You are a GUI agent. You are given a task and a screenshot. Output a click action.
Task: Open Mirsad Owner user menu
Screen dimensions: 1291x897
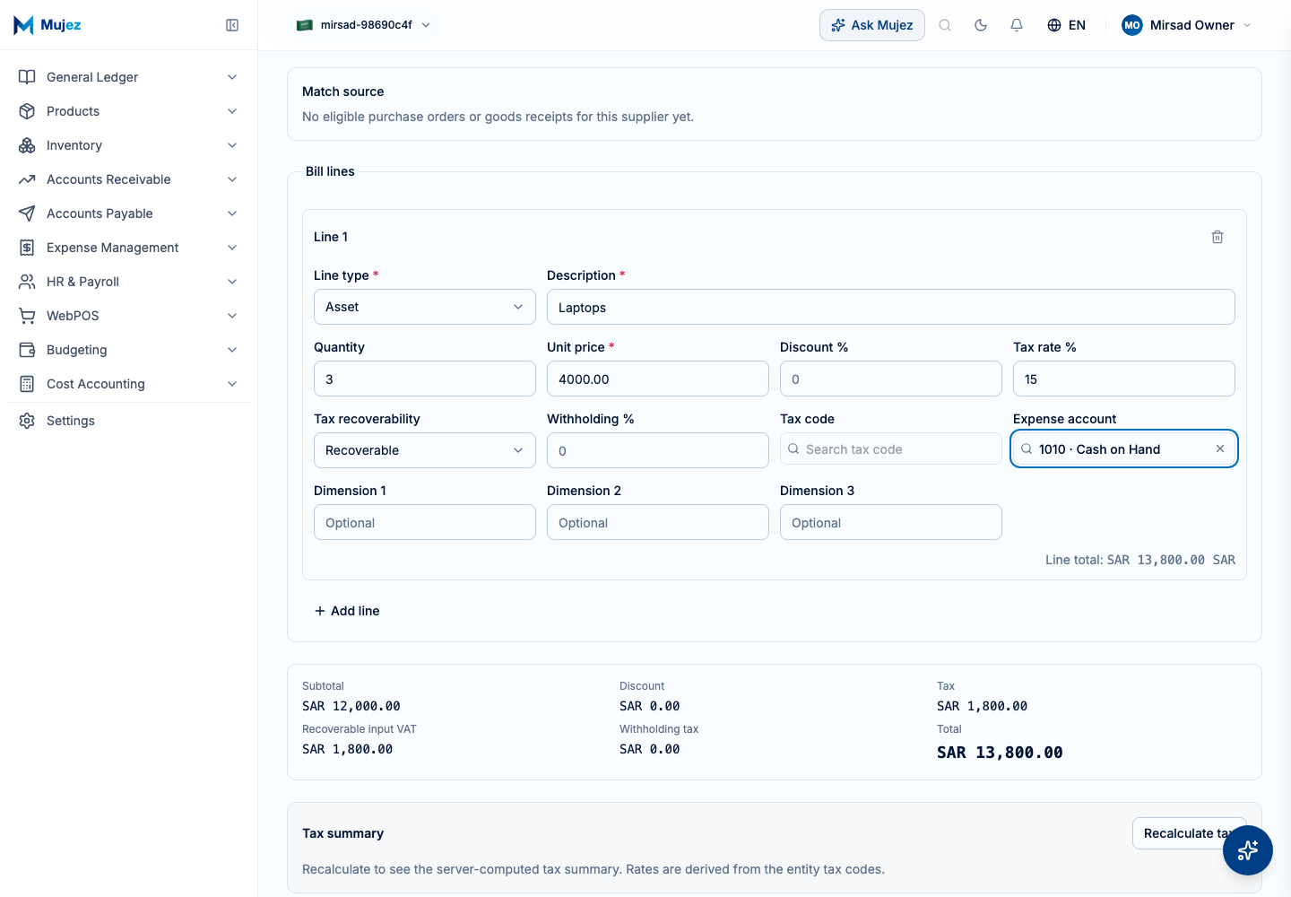click(x=1187, y=25)
